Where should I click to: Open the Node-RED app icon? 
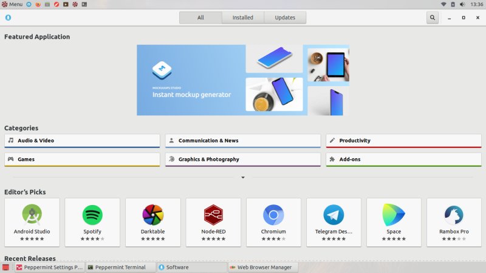tap(213, 215)
